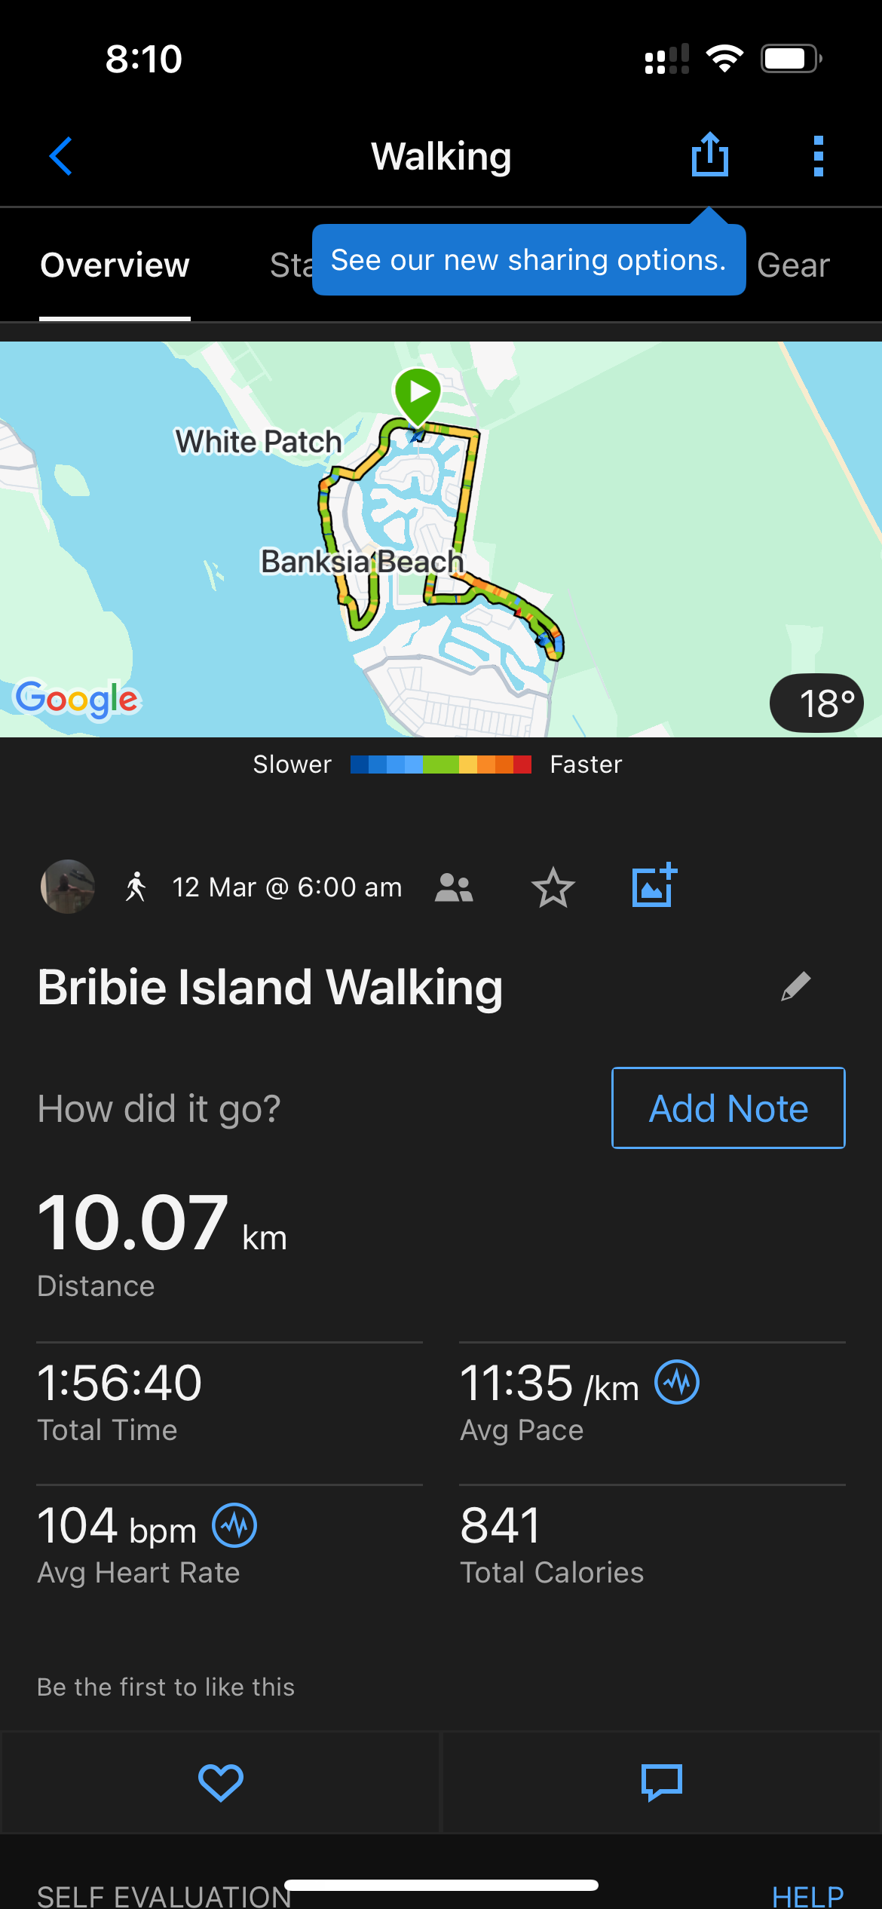This screenshot has width=882, height=1909.
Task: Tap the back arrow in the header
Action: pyautogui.click(x=61, y=156)
